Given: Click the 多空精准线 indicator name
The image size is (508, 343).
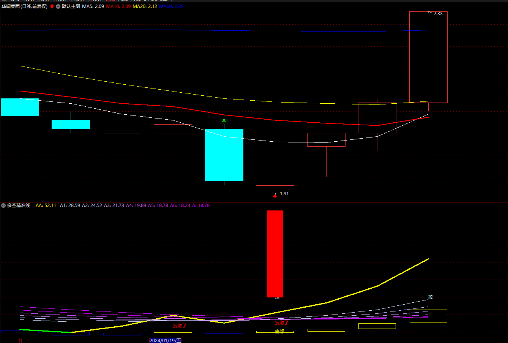Looking at the screenshot, I should pyautogui.click(x=19, y=205).
